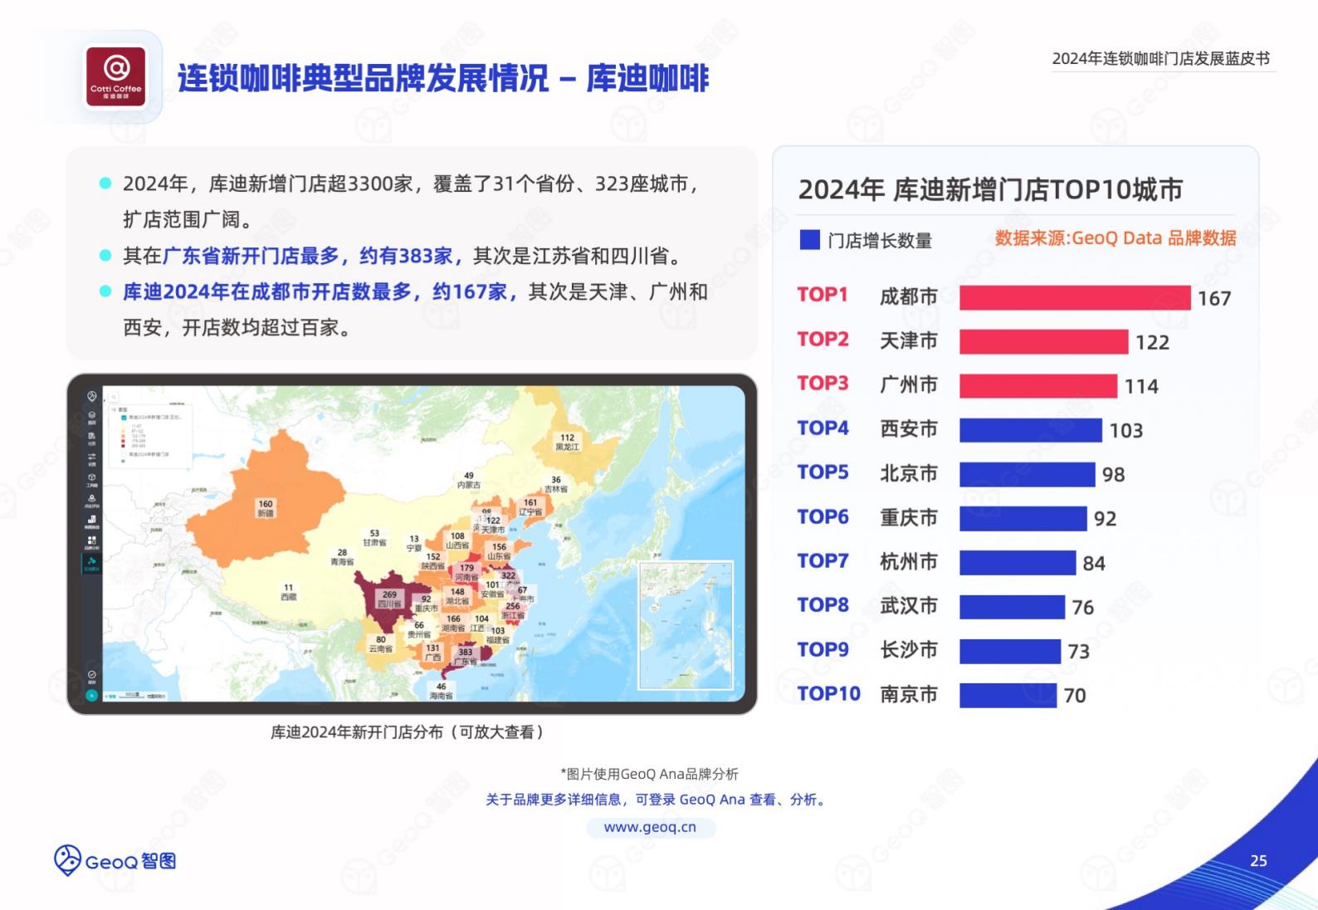Select the TOP4 rank label

click(x=823, y=428)
